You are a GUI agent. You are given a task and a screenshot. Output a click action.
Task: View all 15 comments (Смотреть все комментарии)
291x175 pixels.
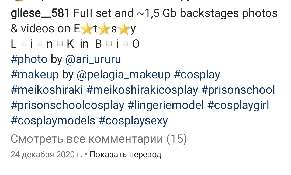99,139
